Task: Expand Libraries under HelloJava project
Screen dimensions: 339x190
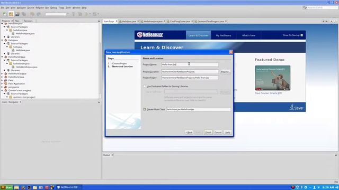Action: pos(5,53)
